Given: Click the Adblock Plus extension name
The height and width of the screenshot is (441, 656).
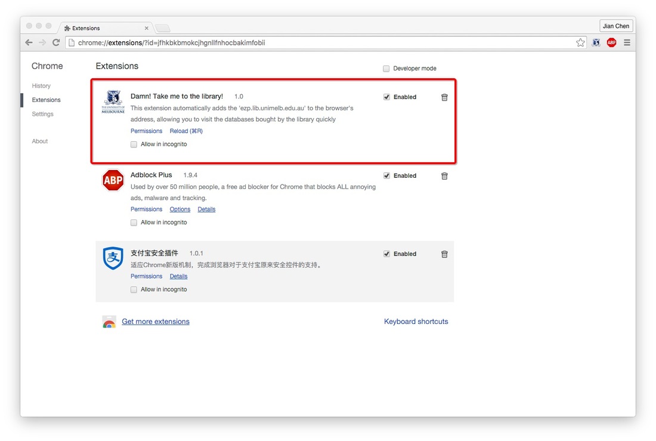Looking at the screenshot, I should 151,175.
